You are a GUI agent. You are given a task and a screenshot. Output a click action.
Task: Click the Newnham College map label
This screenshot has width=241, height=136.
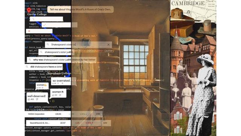pyautogui.click(x=59, y=73)
